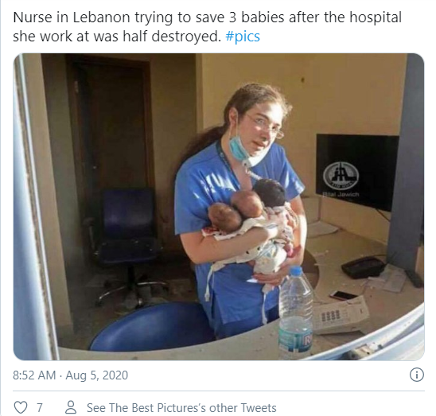The height and width of the screenshot is (416, 436).
Task: View the like count of 7
Action: [40, 408]
